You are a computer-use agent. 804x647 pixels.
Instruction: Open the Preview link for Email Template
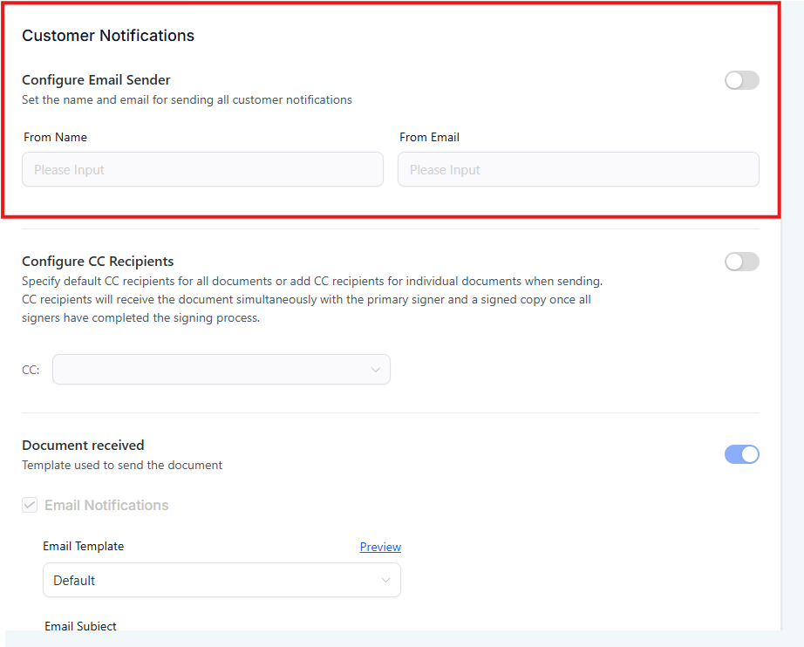[x=380, y=547]
